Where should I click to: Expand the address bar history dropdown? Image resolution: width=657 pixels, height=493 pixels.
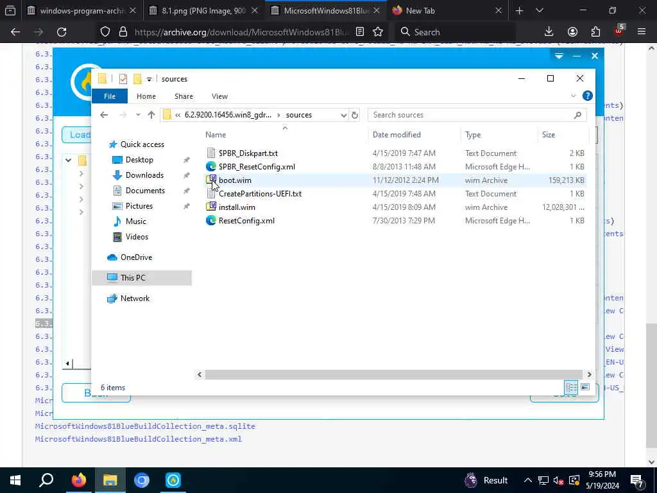344,115
